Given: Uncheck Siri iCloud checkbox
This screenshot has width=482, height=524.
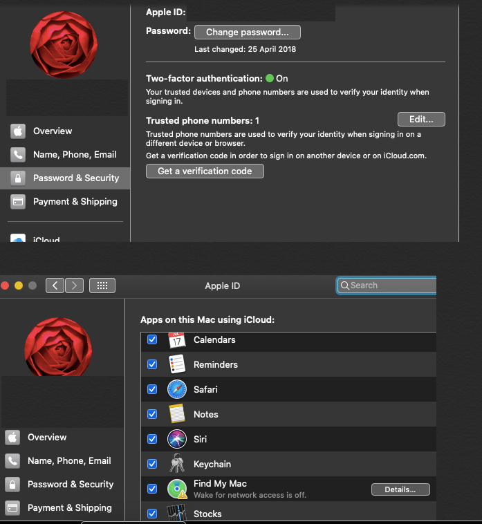Looking at the screenshot, I should pos(152,439).
